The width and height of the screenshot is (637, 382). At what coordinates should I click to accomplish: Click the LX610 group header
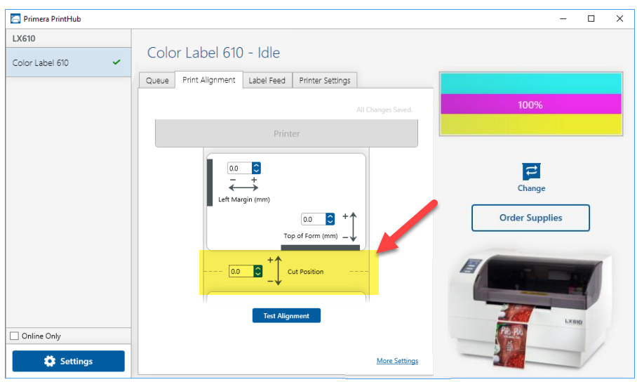(x=68, y=38)
